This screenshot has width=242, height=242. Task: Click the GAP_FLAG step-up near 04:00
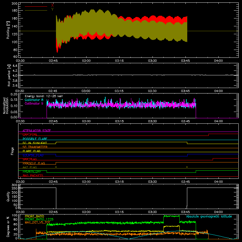(x=209, y=135)
